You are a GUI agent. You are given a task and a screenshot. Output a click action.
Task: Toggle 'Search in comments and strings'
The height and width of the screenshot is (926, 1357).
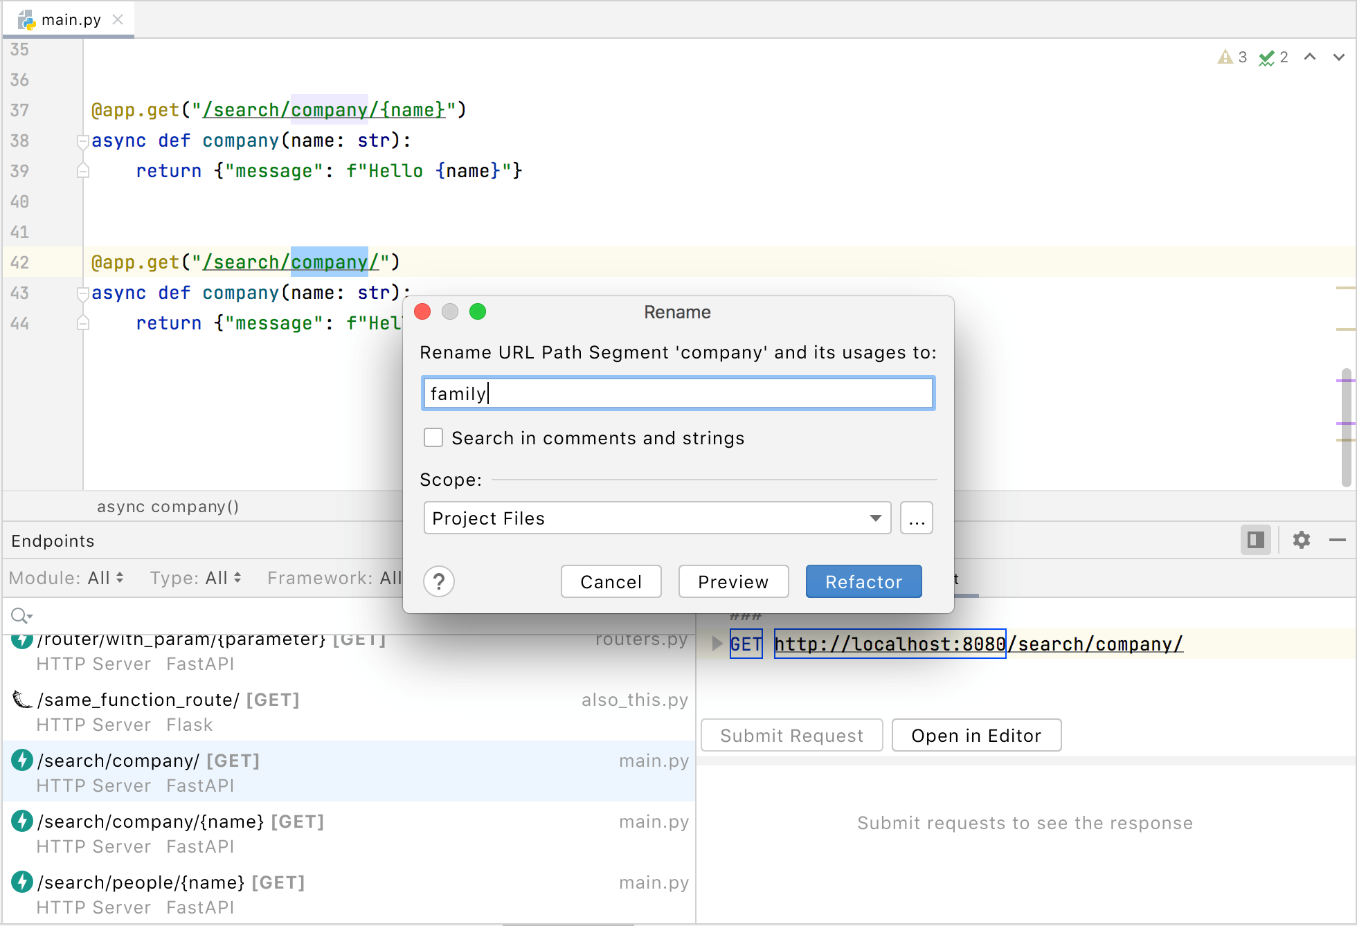[433, 437]
